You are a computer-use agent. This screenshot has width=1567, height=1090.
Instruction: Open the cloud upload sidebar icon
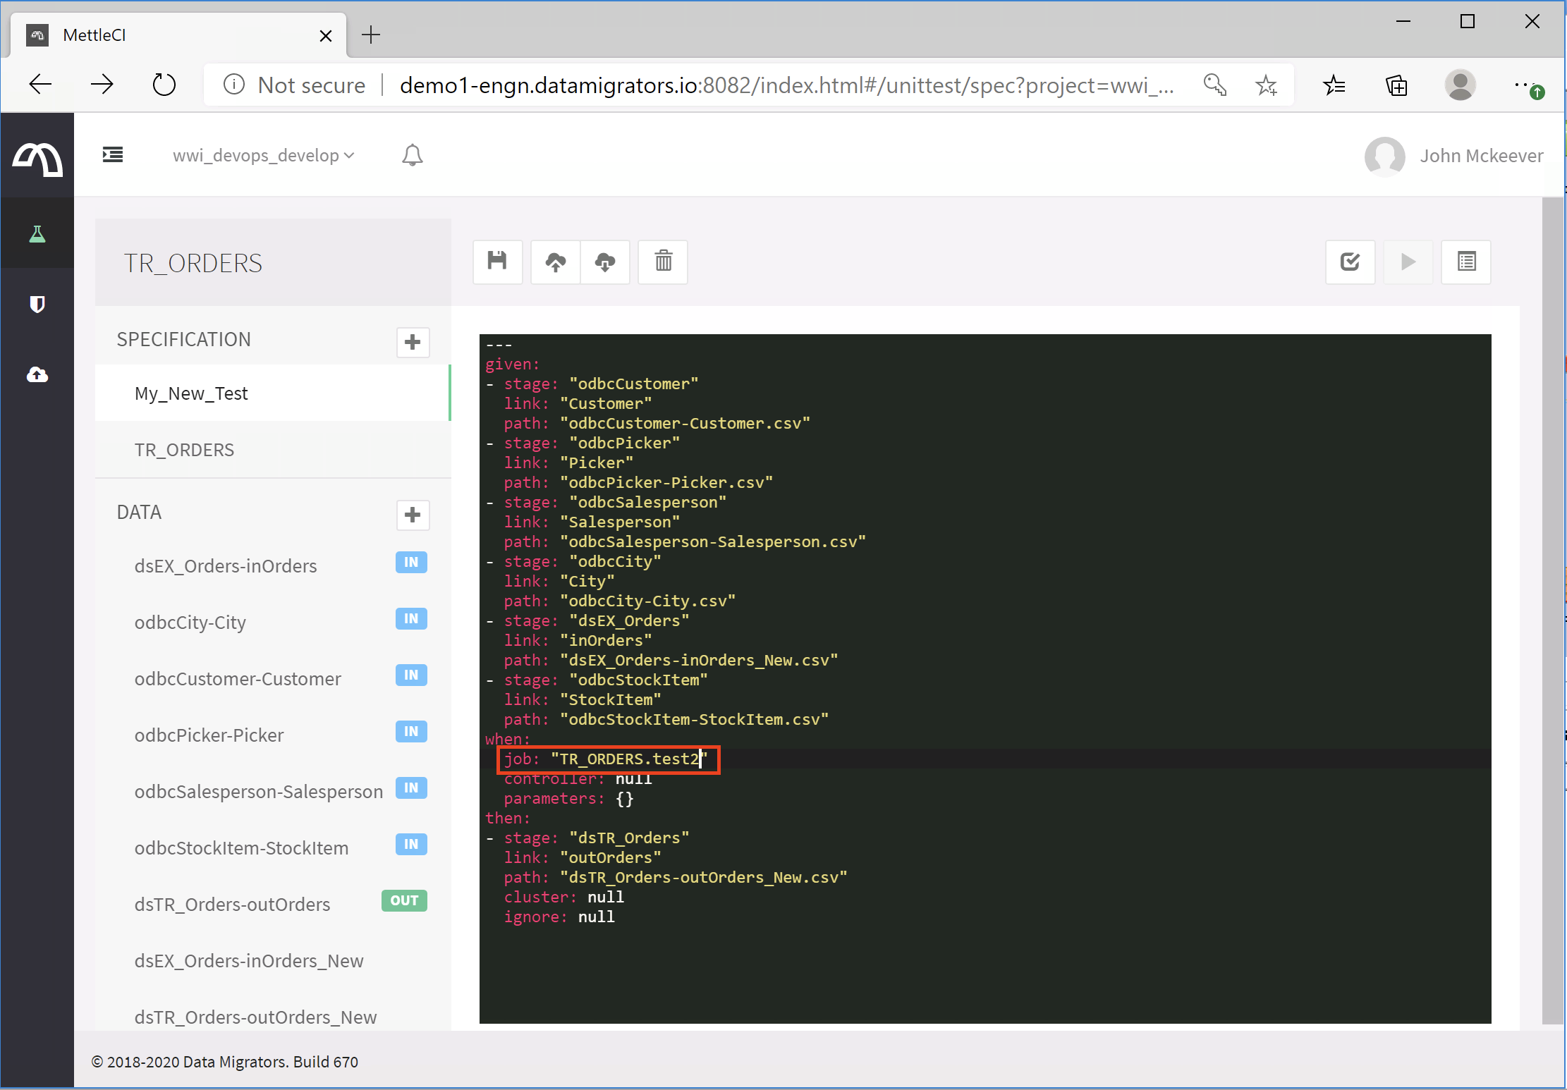tap(37, 374)
